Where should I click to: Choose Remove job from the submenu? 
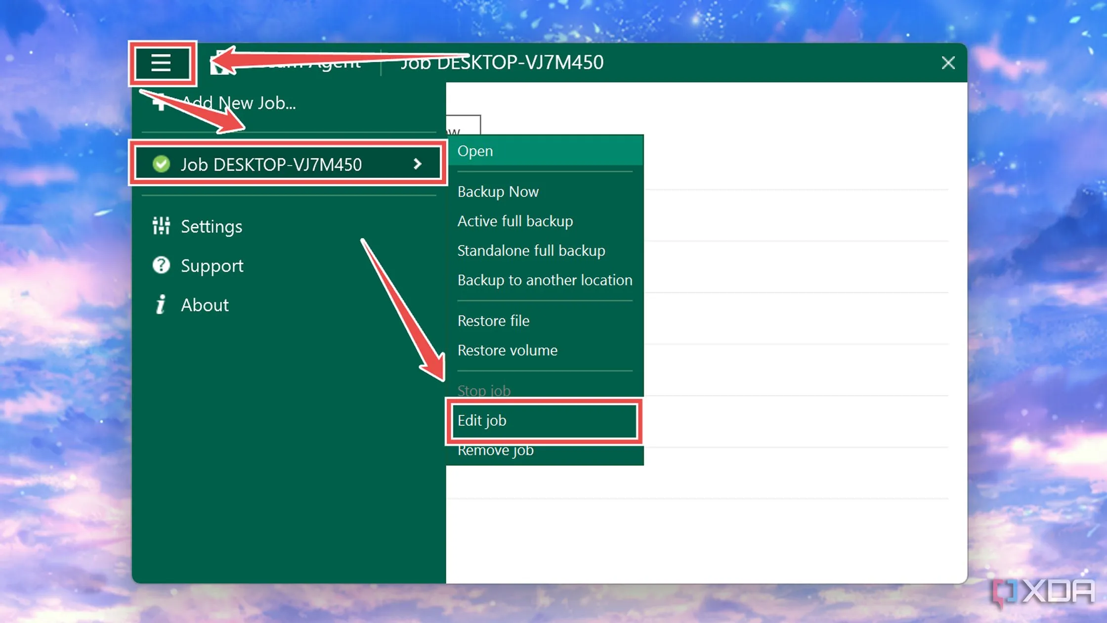point(495,451)
